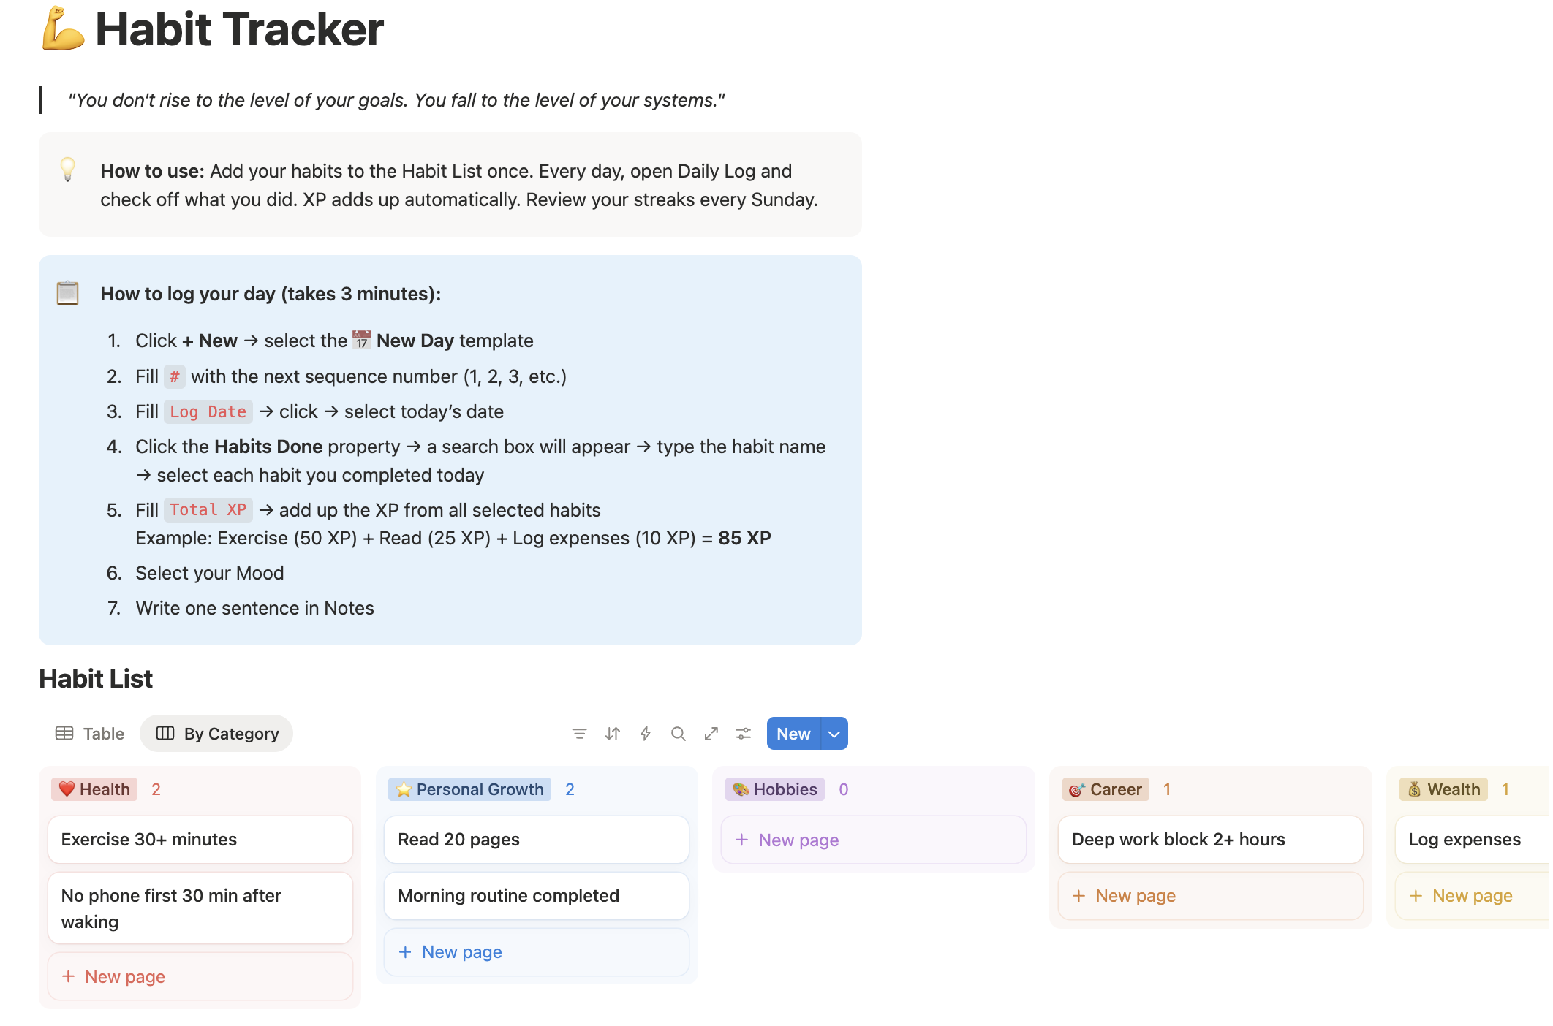Click the search icon in the Habit List toolbar
The image size is (1553, 1026).
(678, 733)
